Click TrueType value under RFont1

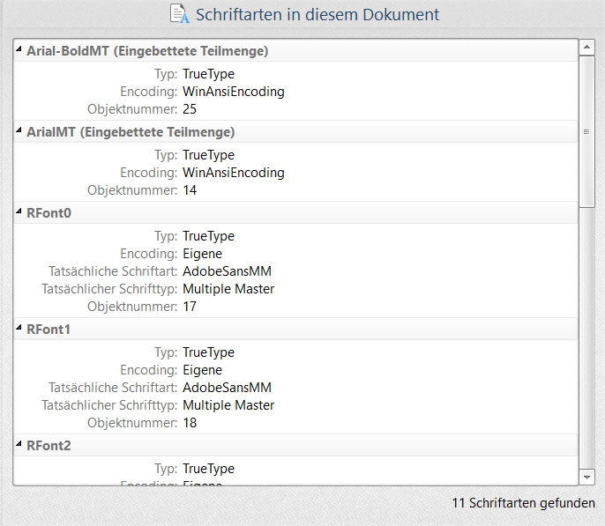208,352
